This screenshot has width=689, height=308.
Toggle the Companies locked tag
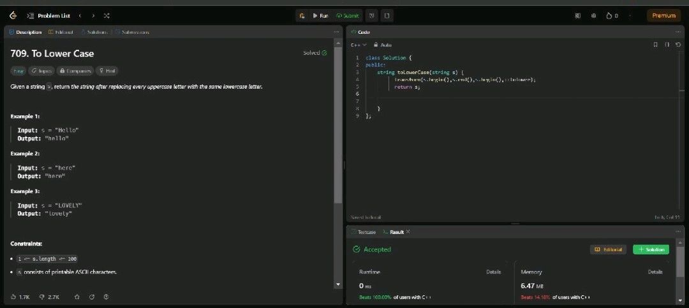[x=75, y=71]
